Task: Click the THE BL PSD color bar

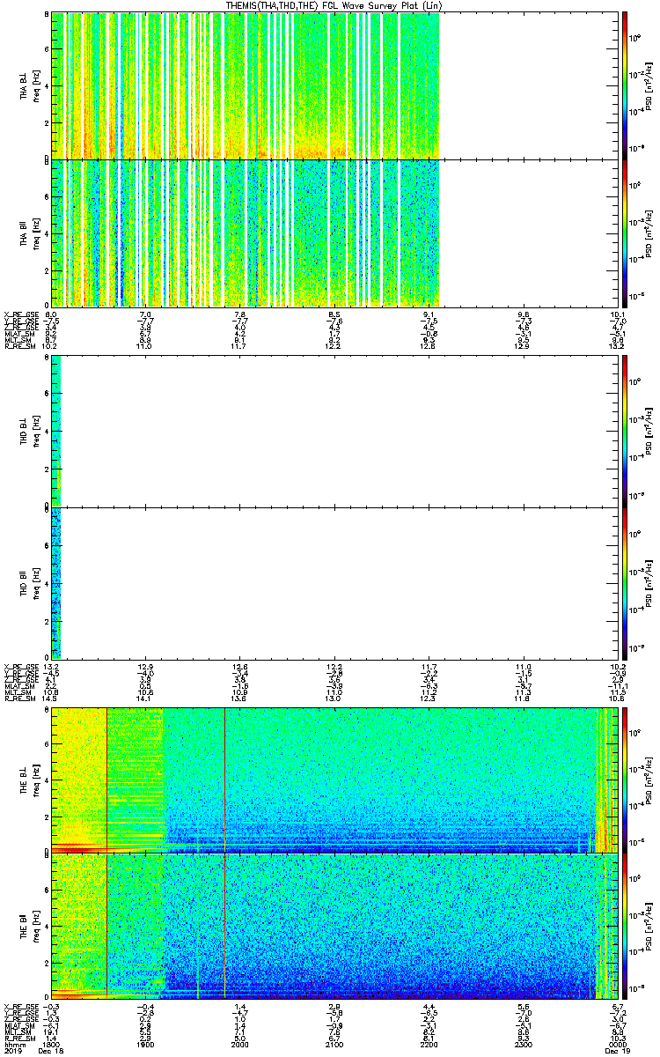Action: tap(626, 780)
